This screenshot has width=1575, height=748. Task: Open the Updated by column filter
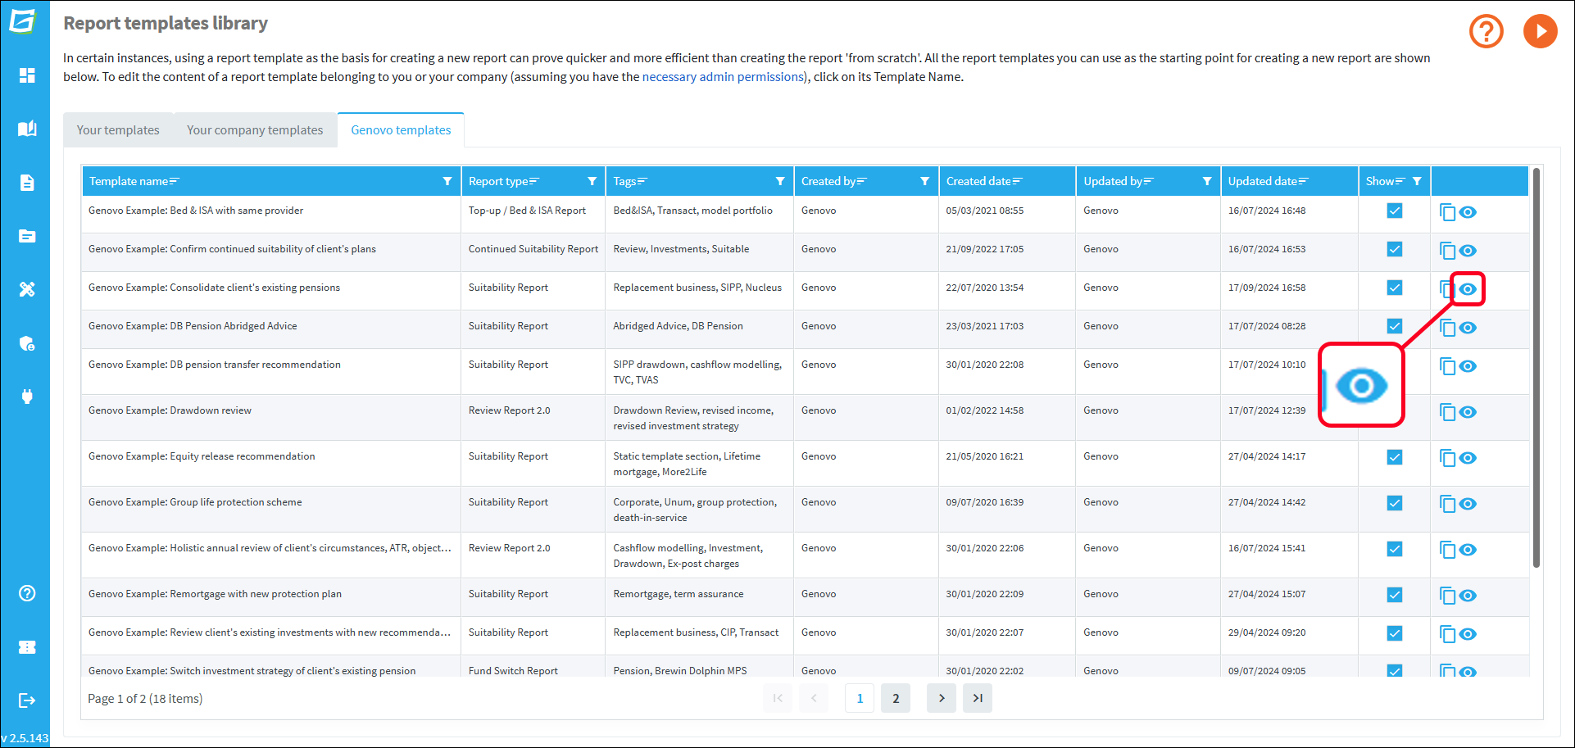pos(1207,181)
